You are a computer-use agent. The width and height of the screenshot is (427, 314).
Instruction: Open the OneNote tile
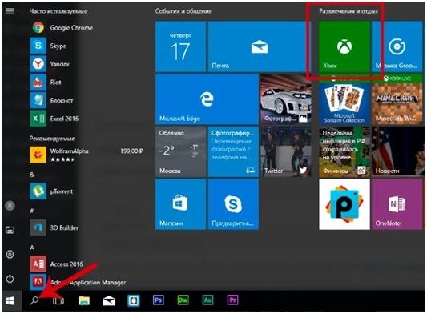(x=397, y=204)
